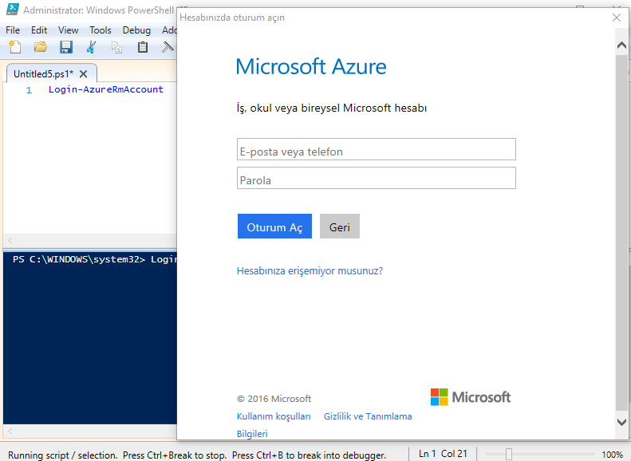This screenshot has width=631, height=461.
Task: Click the Save floppy disk icon
Action: click(x=65, y=47)
